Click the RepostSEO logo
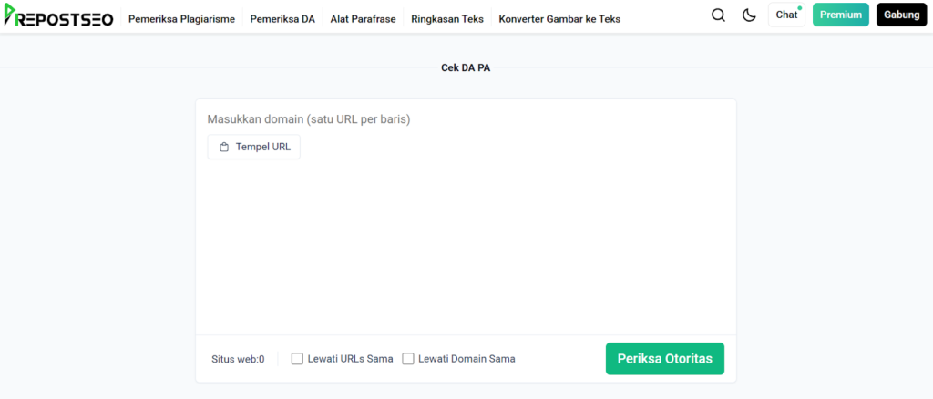Viewport: 933px width, 399px height. click(x=57, y=15)
